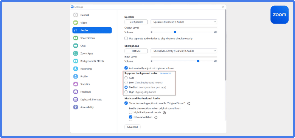The height and width of the screenshot is (138, 295).
Task: Select Medium noise suppression option
Action: 126,87
